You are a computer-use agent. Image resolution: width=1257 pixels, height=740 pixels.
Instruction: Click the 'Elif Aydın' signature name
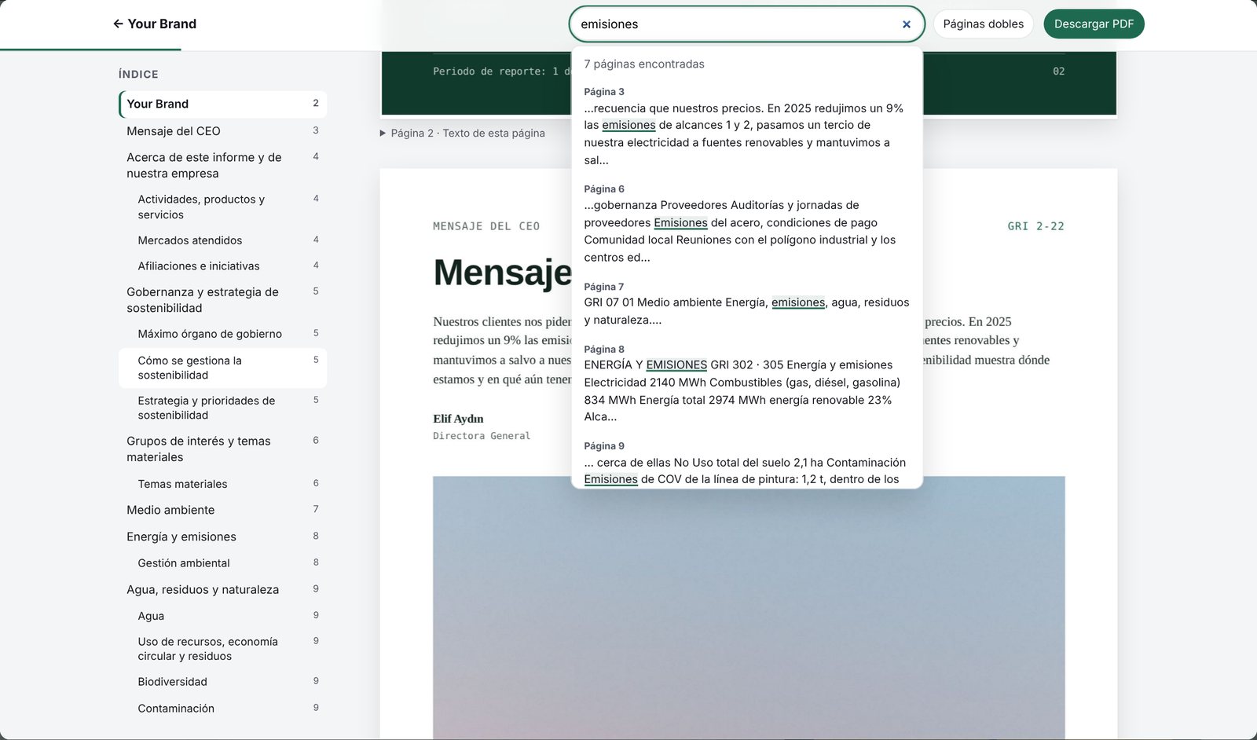458,419
